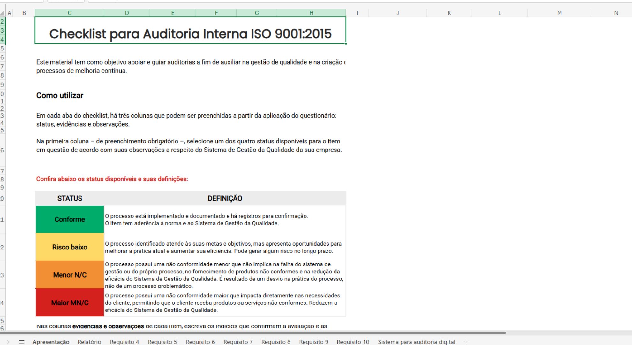Click the next-sheet navigation arrow

(8, 342)
